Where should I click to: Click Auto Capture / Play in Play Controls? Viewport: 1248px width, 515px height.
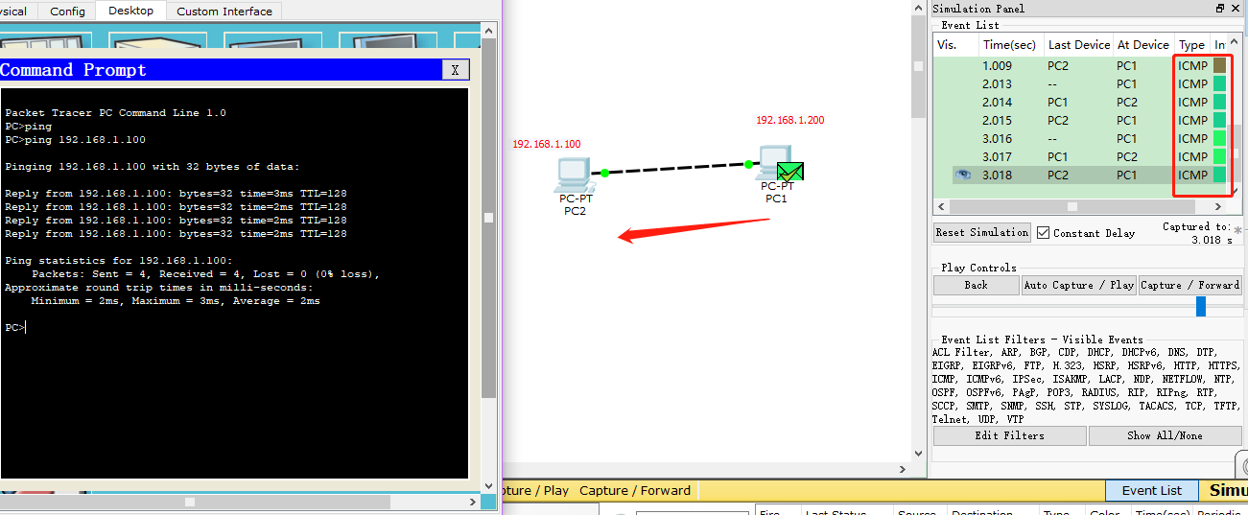[1079, 285]
